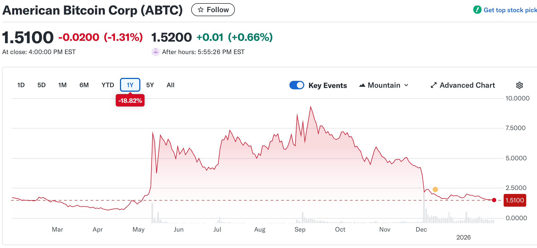Image resolution: width=537 pixels, height=248 pixels.
Task: Click the Follow star icon
Action: pos(201,10)
